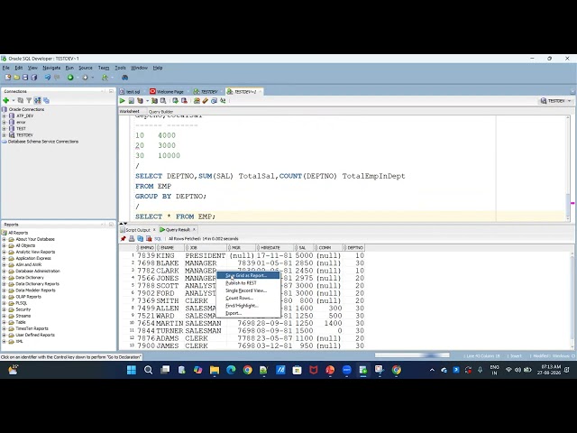This screenshot has width=577, height=433.
Task: Click the Clear eraser icon in the worksheet toolbar
Action: tap(206, 101)
